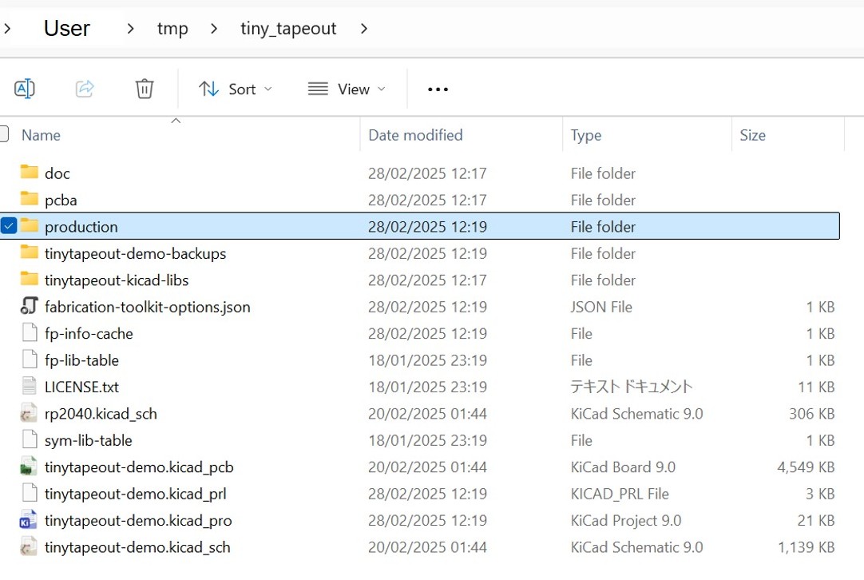Click the 21 KB size cell
This screenshot has height=580, width=864.
click(x=817, y=521)
